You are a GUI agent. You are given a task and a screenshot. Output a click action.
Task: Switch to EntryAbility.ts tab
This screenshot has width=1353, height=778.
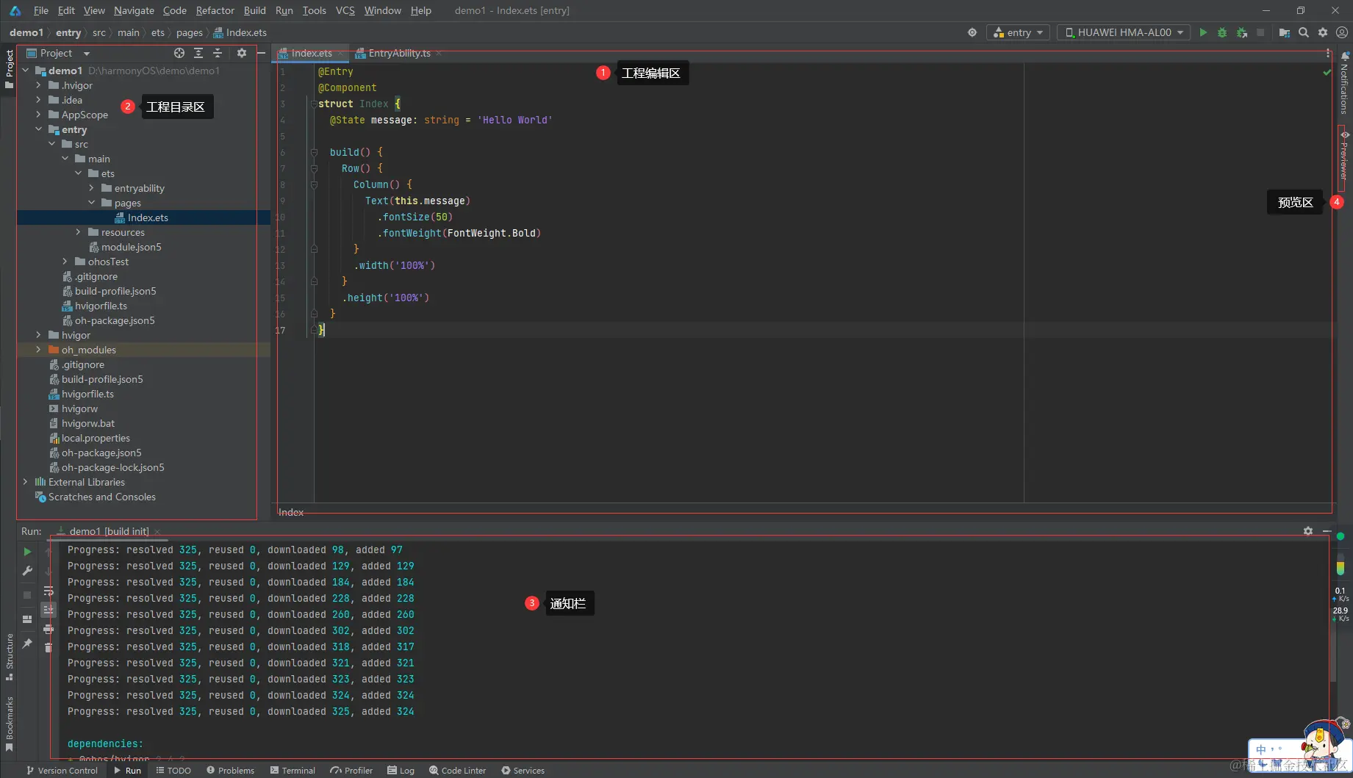pos(398,53)
